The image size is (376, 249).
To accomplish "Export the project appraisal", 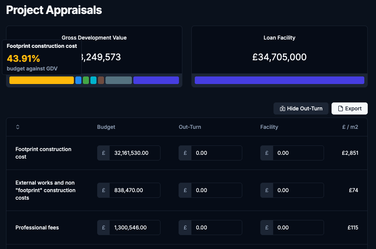I will 349,108.
